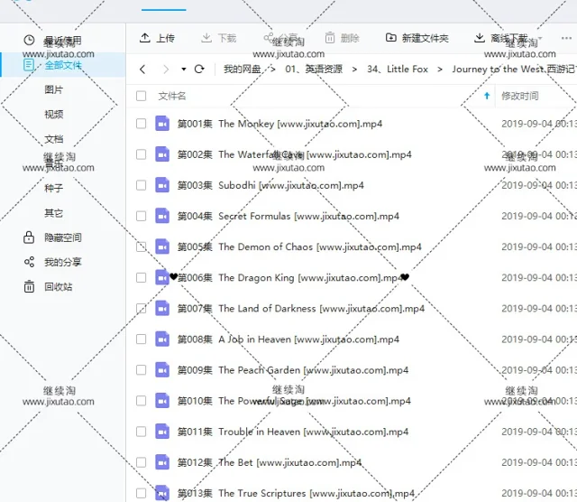
Task: Click the Delete (删除) button
Action: (x=343, y=38)
